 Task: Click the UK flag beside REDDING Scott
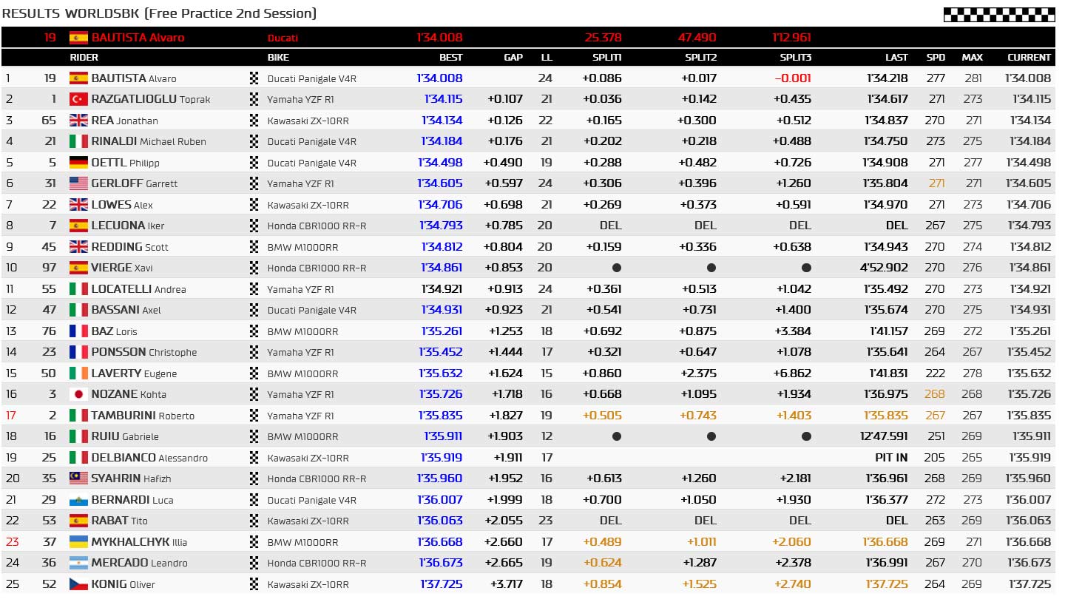(78, 246)
